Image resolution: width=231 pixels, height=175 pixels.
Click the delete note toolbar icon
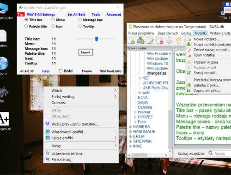[159, 41]
